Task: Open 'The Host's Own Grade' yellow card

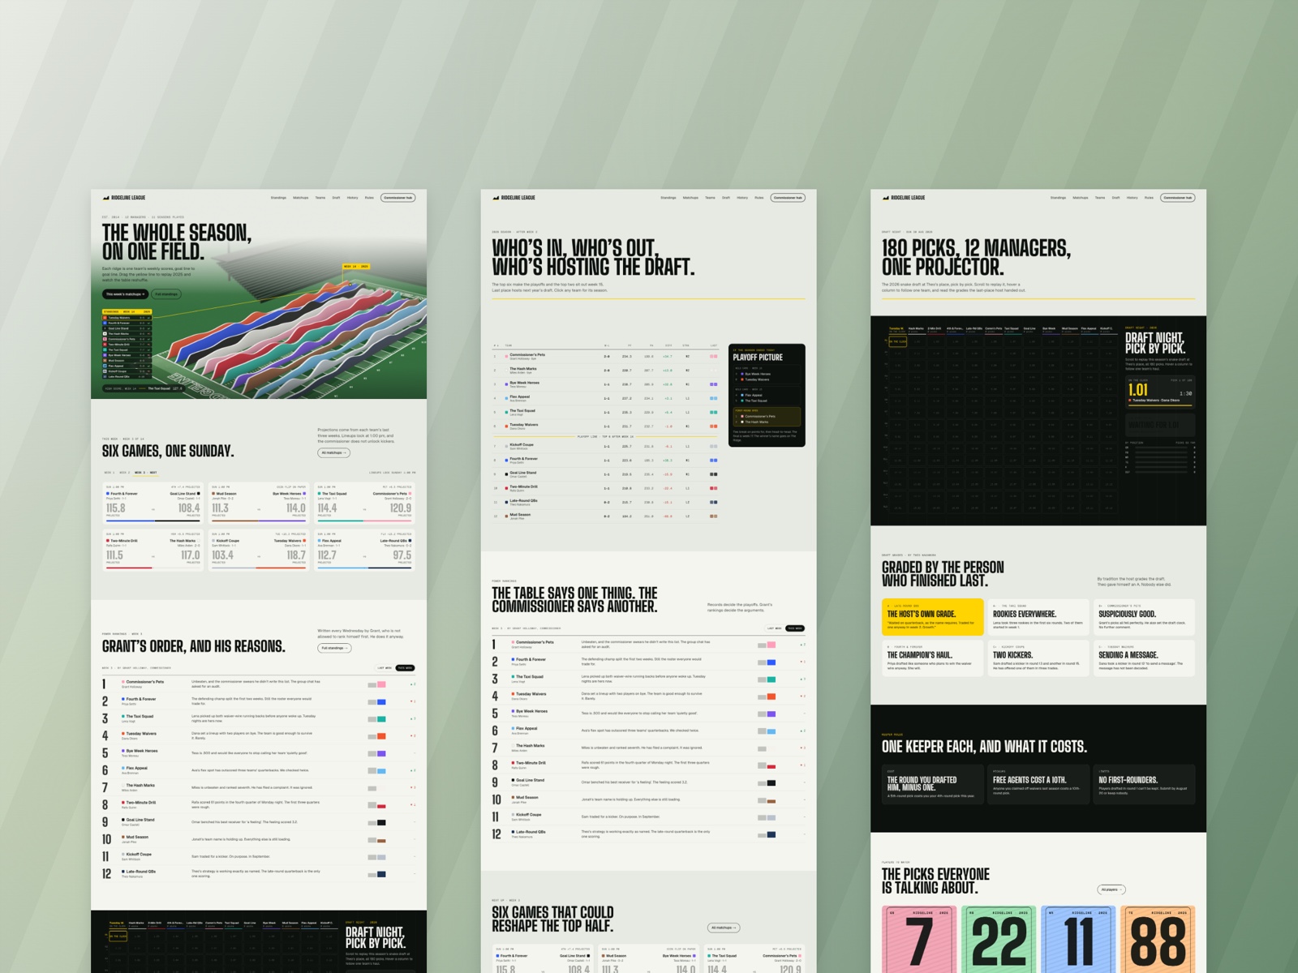Action: 932,617
